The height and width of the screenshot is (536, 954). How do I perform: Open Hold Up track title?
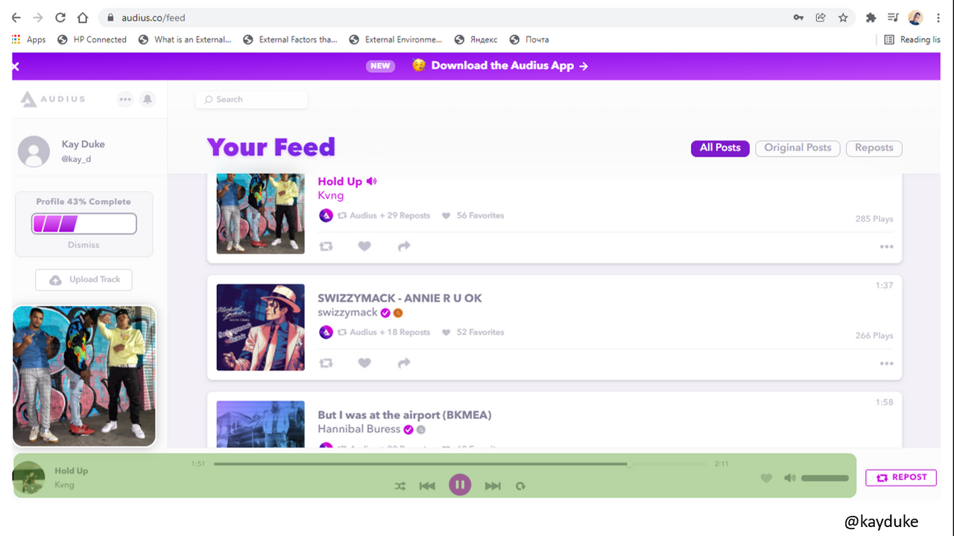[x=340, y=181]
